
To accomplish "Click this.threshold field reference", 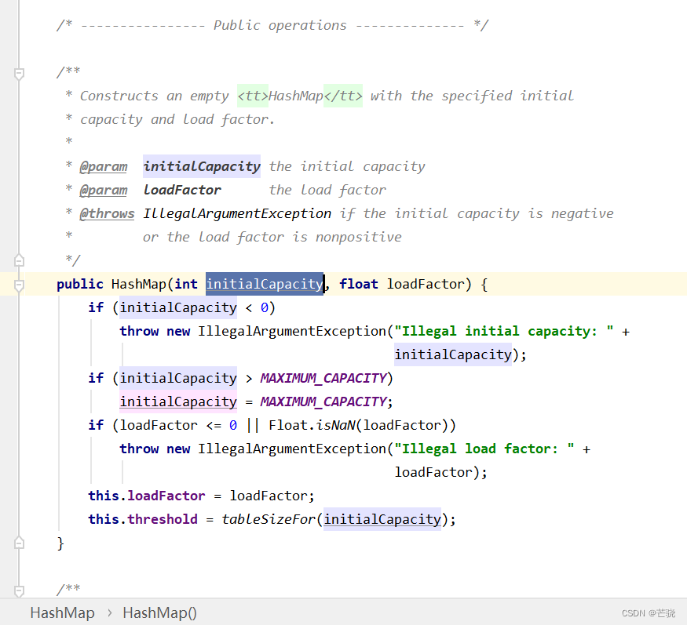I will coord(143,519).
